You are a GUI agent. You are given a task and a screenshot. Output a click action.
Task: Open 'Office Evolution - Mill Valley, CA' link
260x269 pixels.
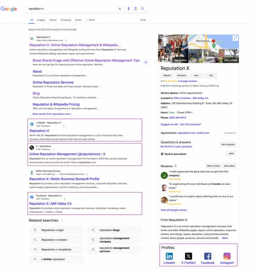tap(191, 98)
